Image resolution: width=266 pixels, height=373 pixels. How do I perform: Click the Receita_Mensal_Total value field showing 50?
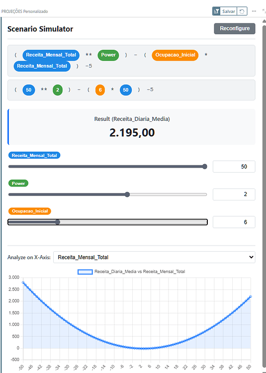(x=234, y=167)
